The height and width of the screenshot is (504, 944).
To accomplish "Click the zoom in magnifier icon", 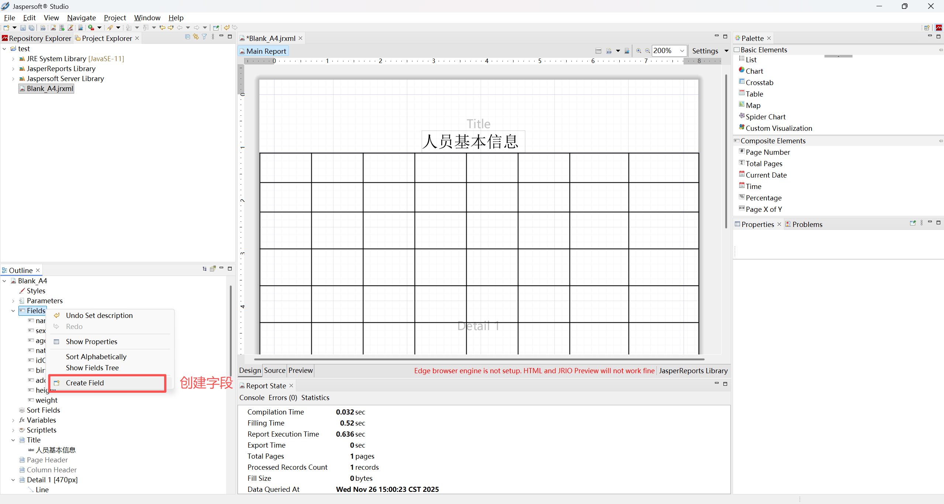I will pos(639,51).
